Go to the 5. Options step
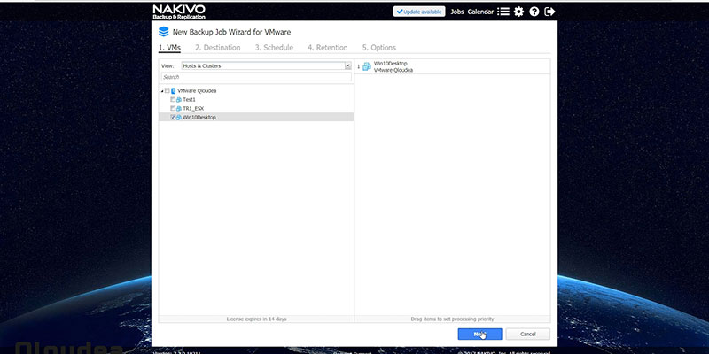709x354 pixels. (379, 48)
